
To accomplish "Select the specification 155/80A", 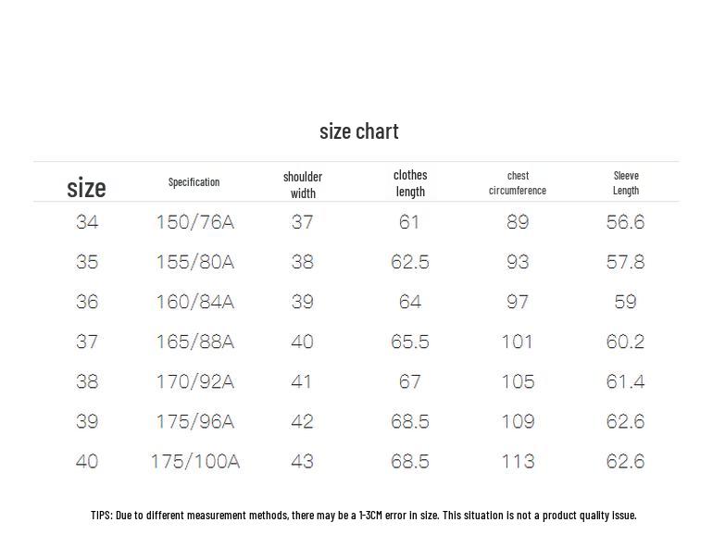I will pos(195,262).
